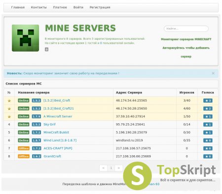Click players count 3/40
The width and height of the screenshot is (222, 194).
(187, 101)
